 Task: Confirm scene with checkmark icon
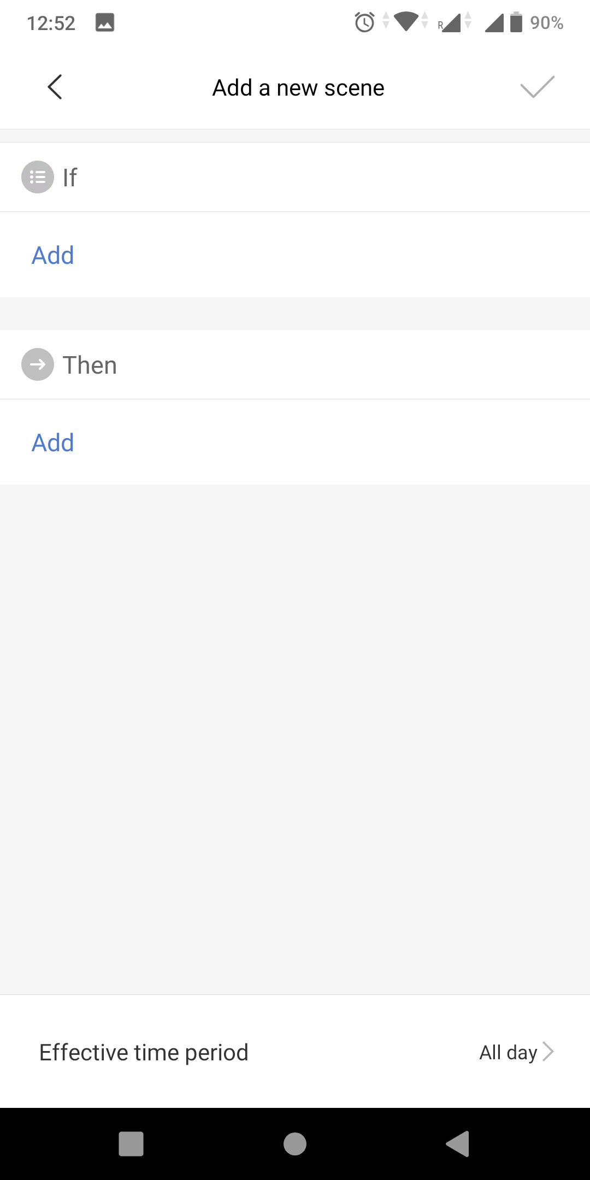537,87
